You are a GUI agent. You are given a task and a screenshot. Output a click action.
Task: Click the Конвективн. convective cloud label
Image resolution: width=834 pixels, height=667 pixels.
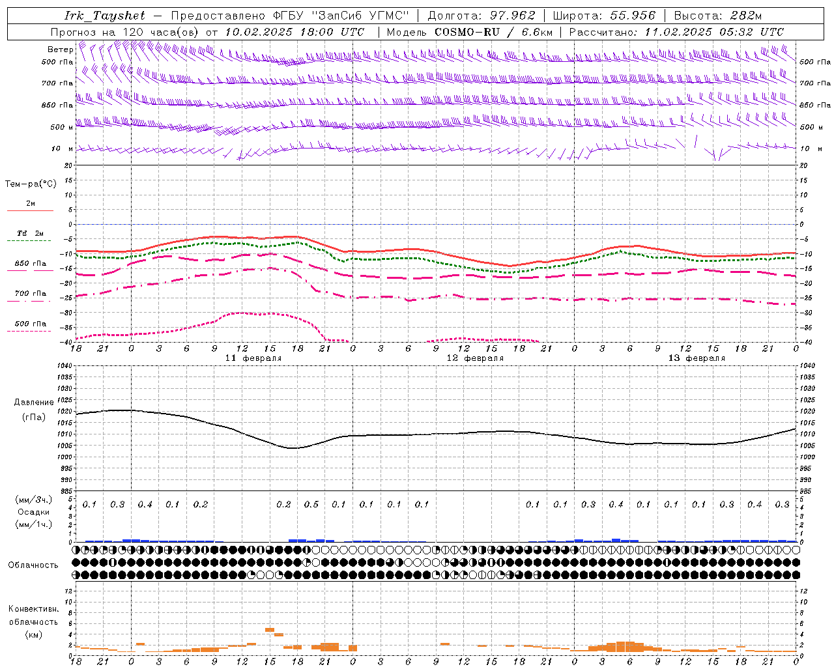coord(33,609)
